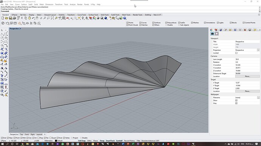Open the Perspective viewport title menu arrow
This screenshot has height=146, width=261.
tap(20, 29)
